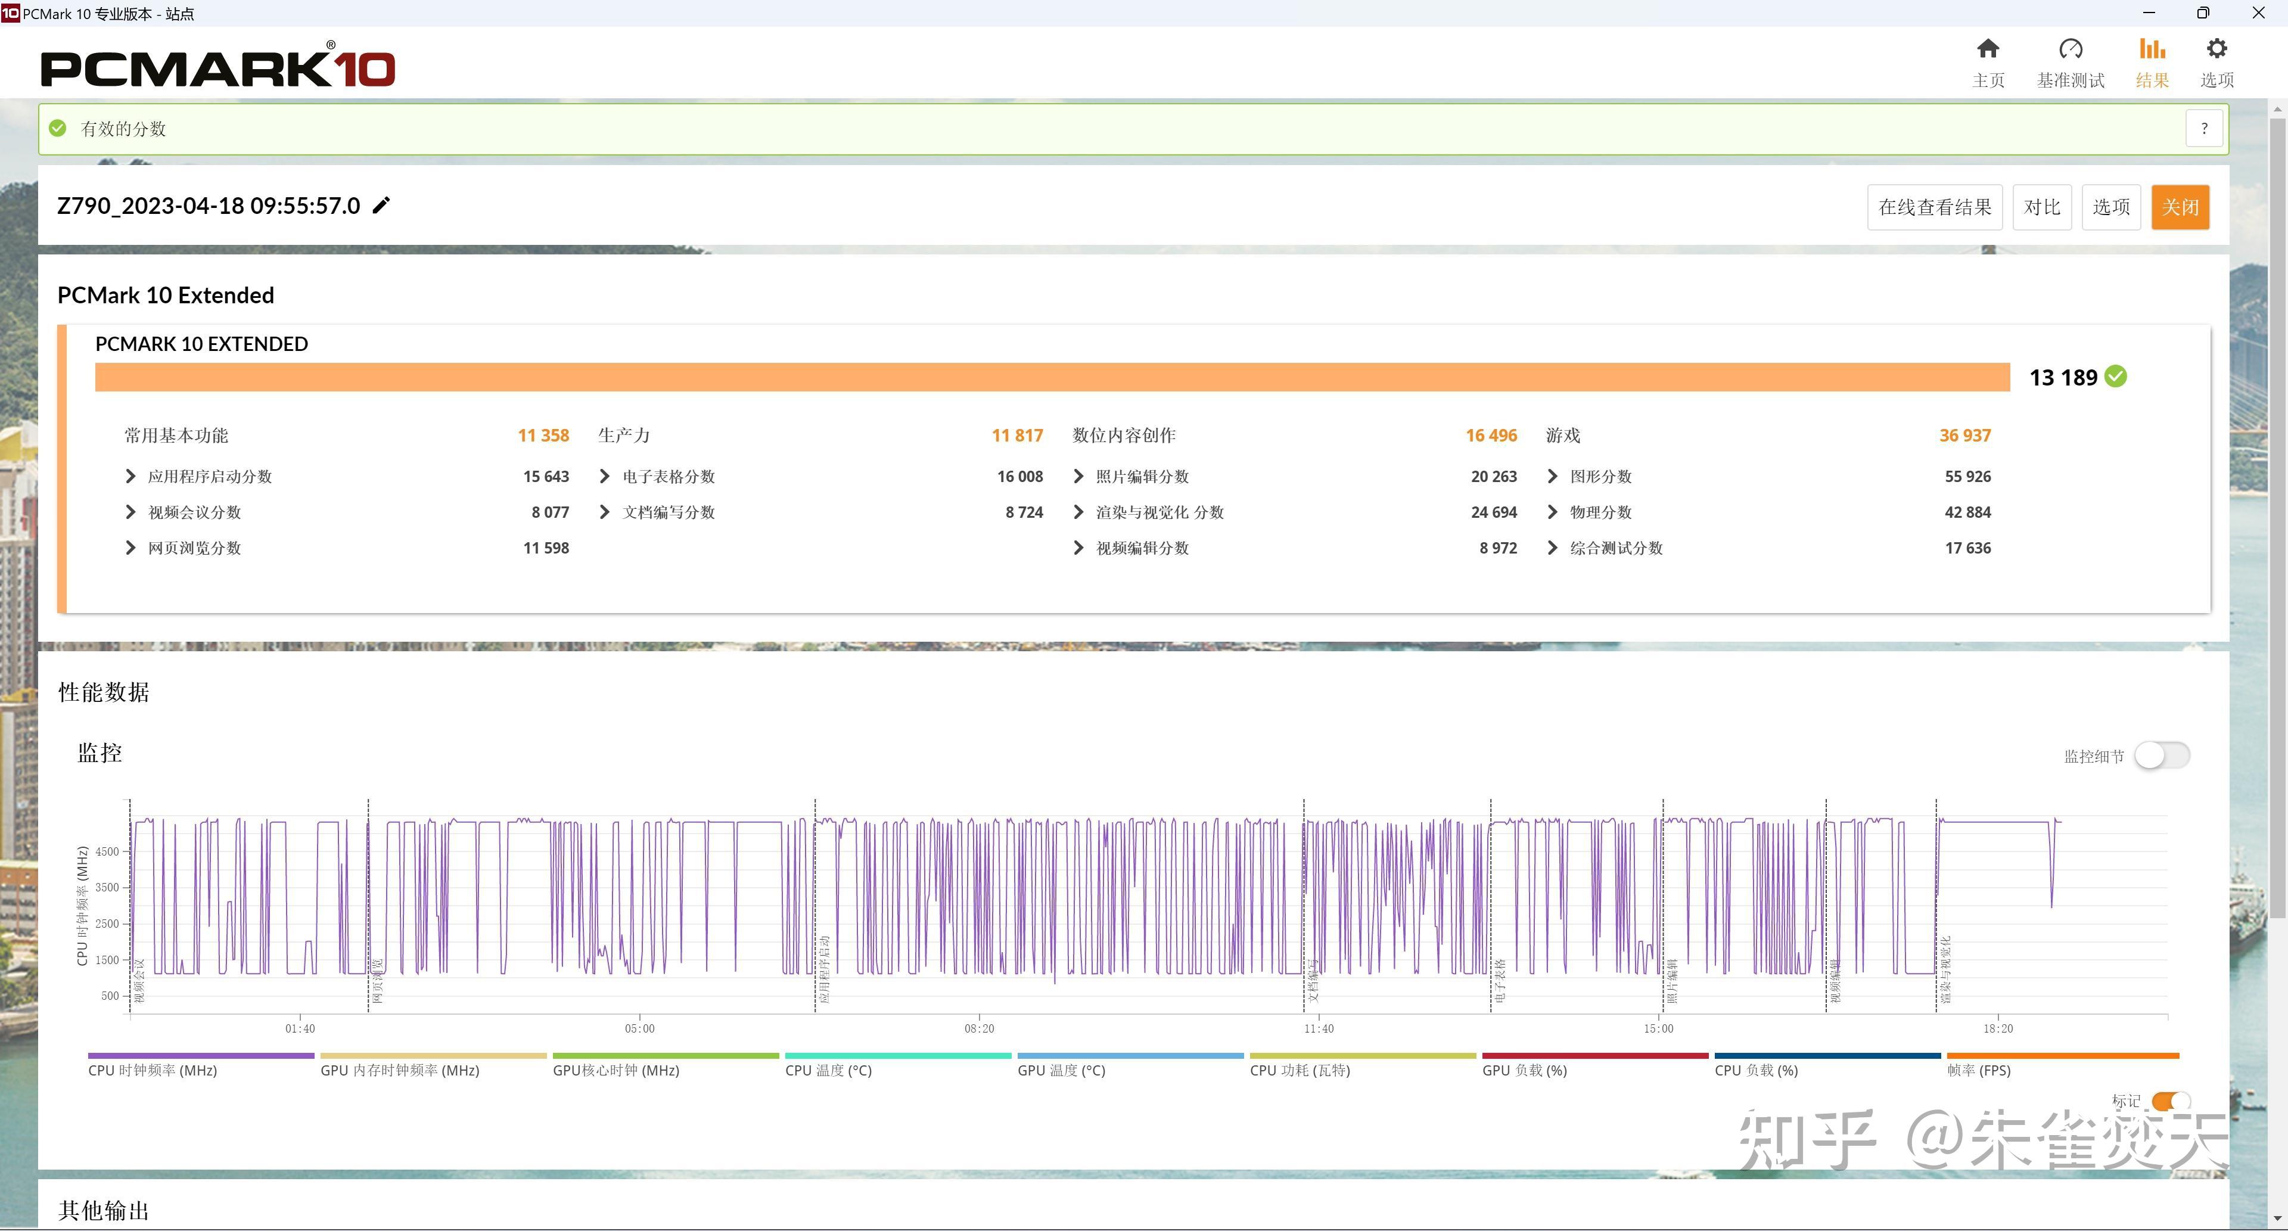
Task: Click the green valid score checkmark icon
Action: [58, 128]
